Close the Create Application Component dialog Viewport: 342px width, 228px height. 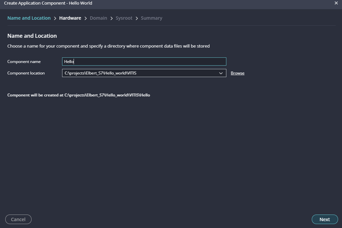pyautogui.click(x=336, y=3)
